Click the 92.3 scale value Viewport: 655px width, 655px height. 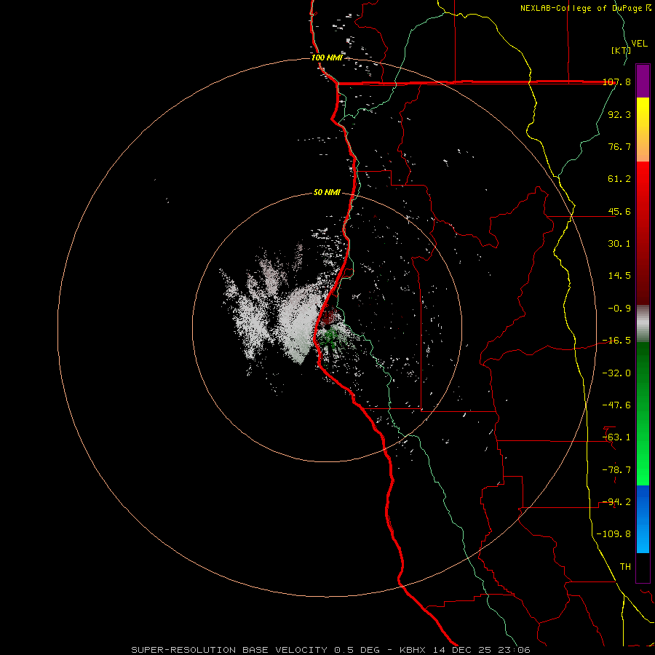(x=619, y=114)
